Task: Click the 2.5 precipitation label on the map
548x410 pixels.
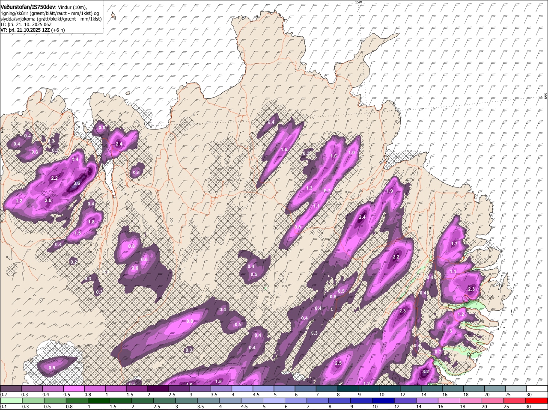Action: (338, 363)
